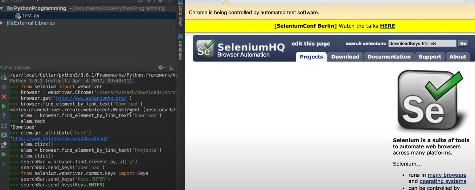Click the 'from selenium import webdriver' line
This screenshot has width=475, height=190.
click(x=62, y=87)
